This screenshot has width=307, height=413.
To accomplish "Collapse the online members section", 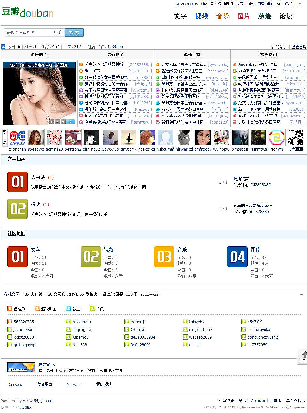I will click(302, 294).
